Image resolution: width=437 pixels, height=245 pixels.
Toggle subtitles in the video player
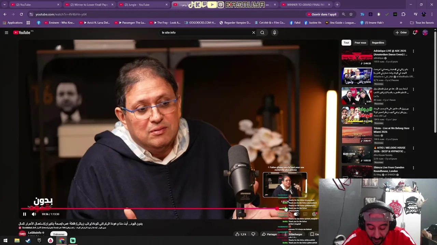pyautogui.click(x=305, y=214)
